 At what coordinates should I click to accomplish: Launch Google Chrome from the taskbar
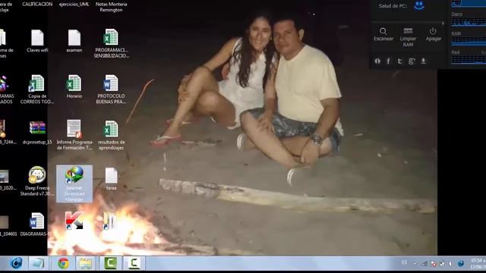click(63, 263)
